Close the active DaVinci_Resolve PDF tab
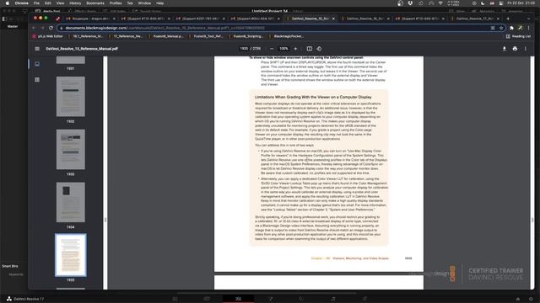This screenshot has height=303, width=540. pos(333,19)
